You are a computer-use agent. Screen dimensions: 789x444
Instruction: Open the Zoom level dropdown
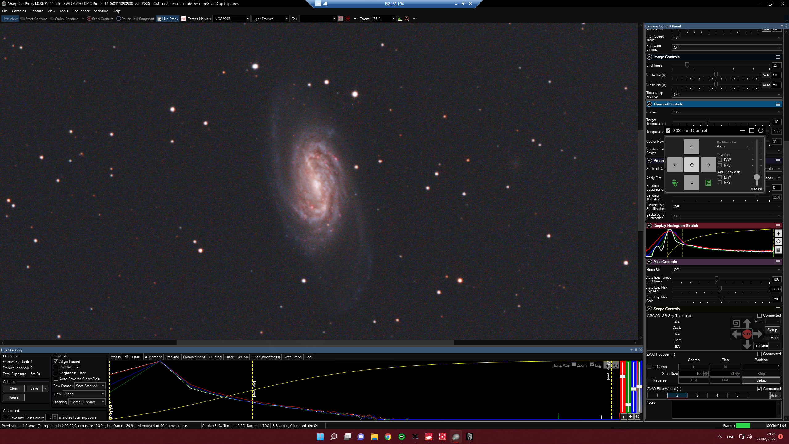393,19
